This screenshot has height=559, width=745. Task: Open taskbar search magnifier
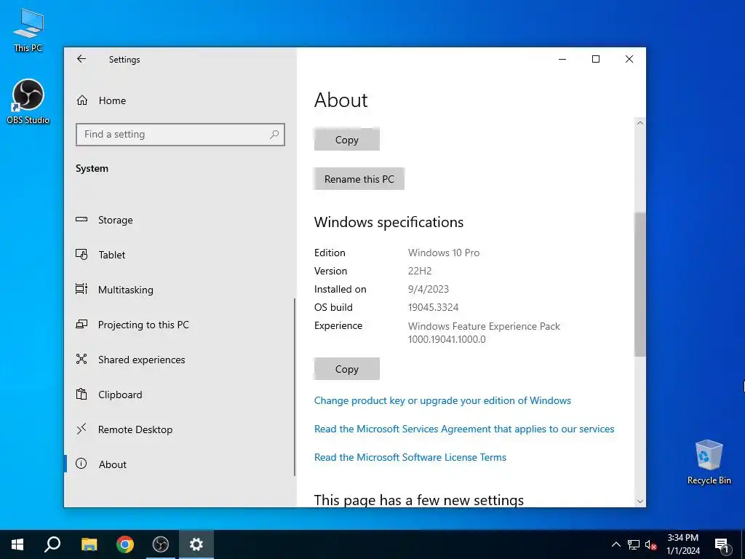click(52, 544)
